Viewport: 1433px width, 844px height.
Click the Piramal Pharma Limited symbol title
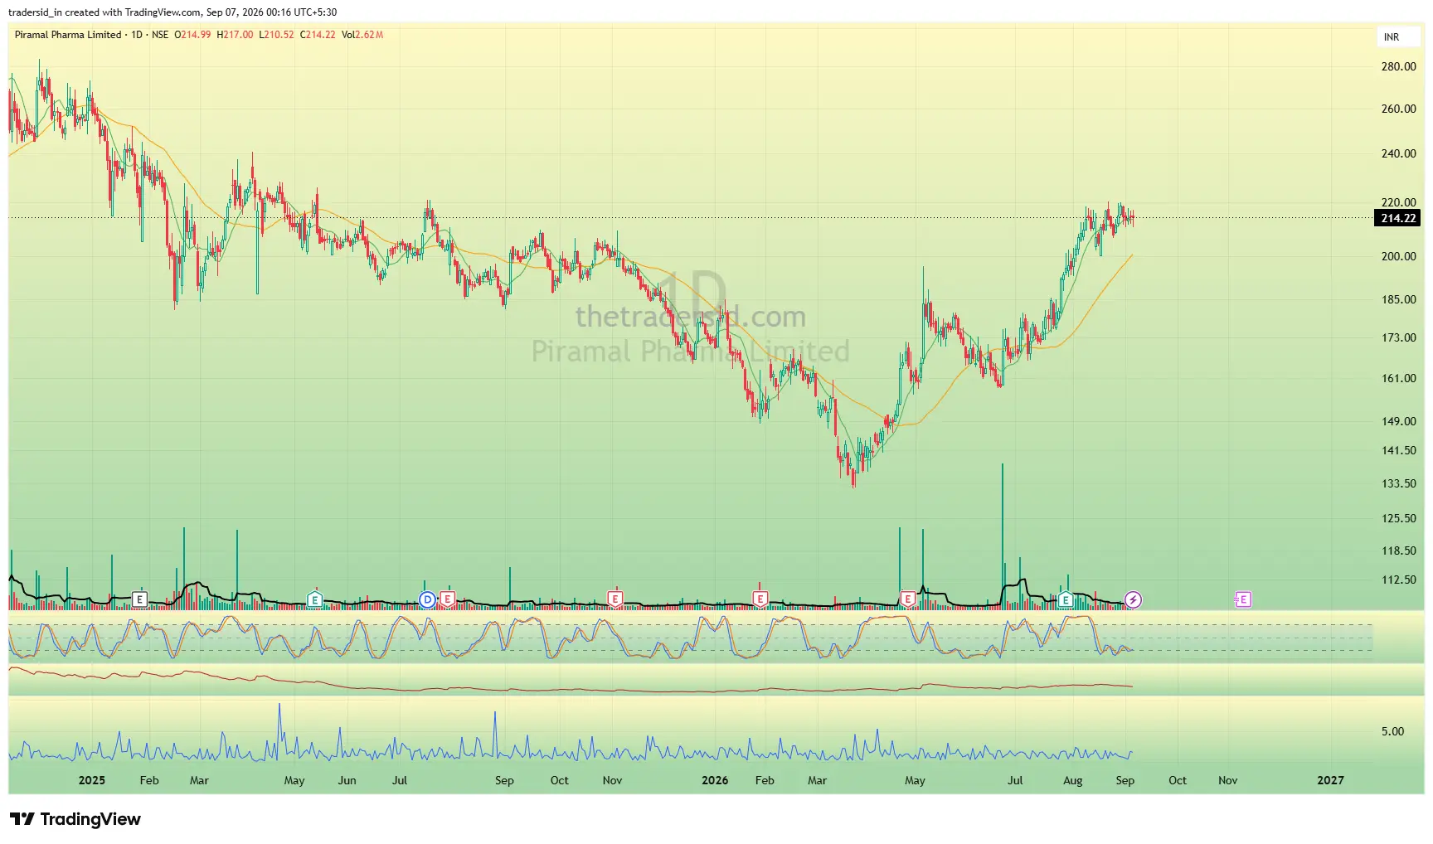click(68, 35)
